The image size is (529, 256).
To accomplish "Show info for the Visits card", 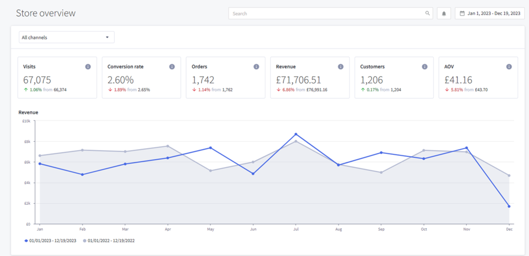I will (88, 67).
